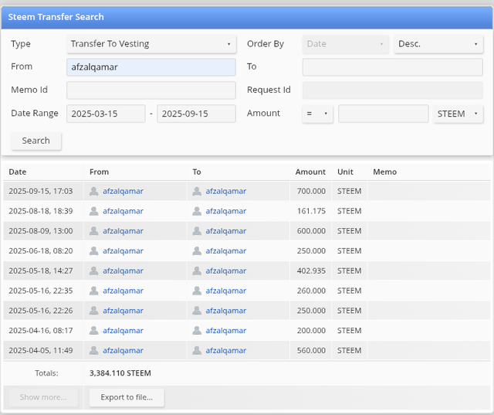Select the amount cell 260.000
Image resolution: width=494 pixels, height=415 pixels.
311,291
